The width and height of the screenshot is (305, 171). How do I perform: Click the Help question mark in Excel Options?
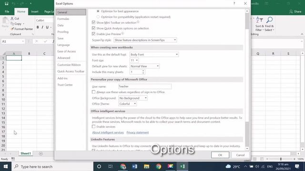click(x=234, y=3)
